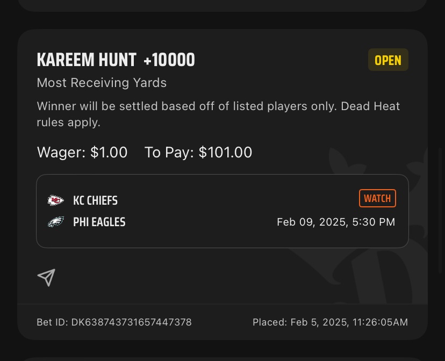Viewport: 445px width, 361px height.
Task: Select the Feb 09, 2025 game time
Action: coord(336,222)
